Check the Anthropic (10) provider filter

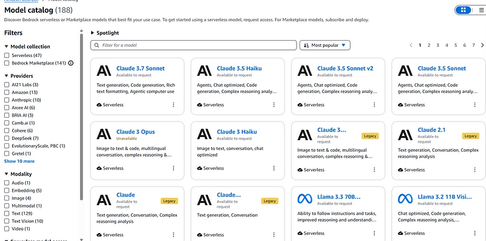click(7, 100)
